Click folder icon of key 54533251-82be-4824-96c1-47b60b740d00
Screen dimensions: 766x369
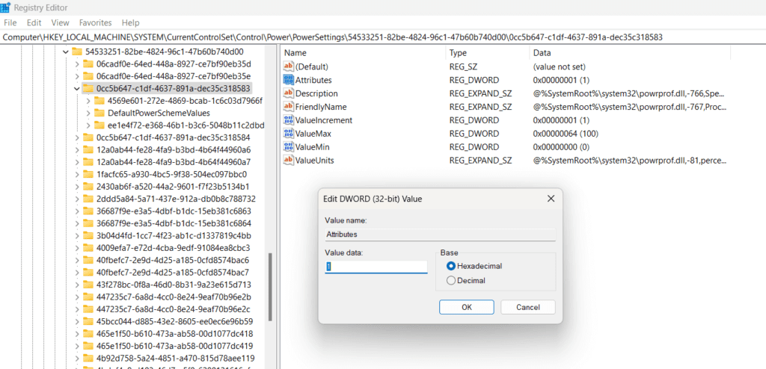[76, 52]
